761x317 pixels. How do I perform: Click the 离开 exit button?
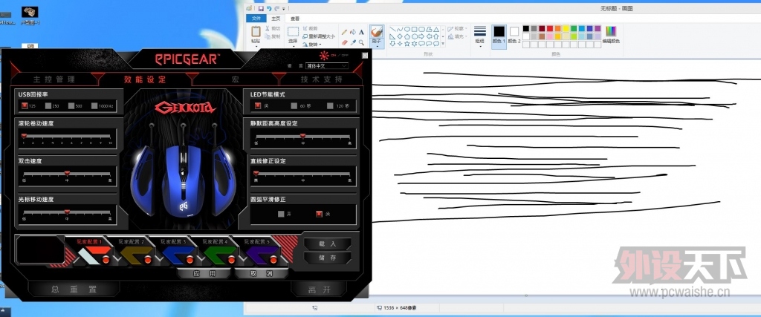pos(320,290)
